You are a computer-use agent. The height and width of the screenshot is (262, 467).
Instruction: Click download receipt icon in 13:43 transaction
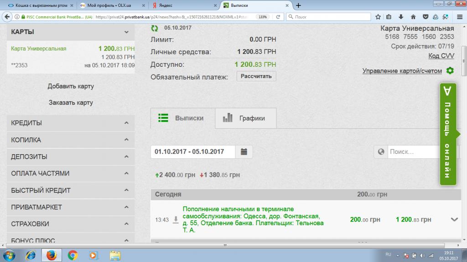click(x=176, y=220)
